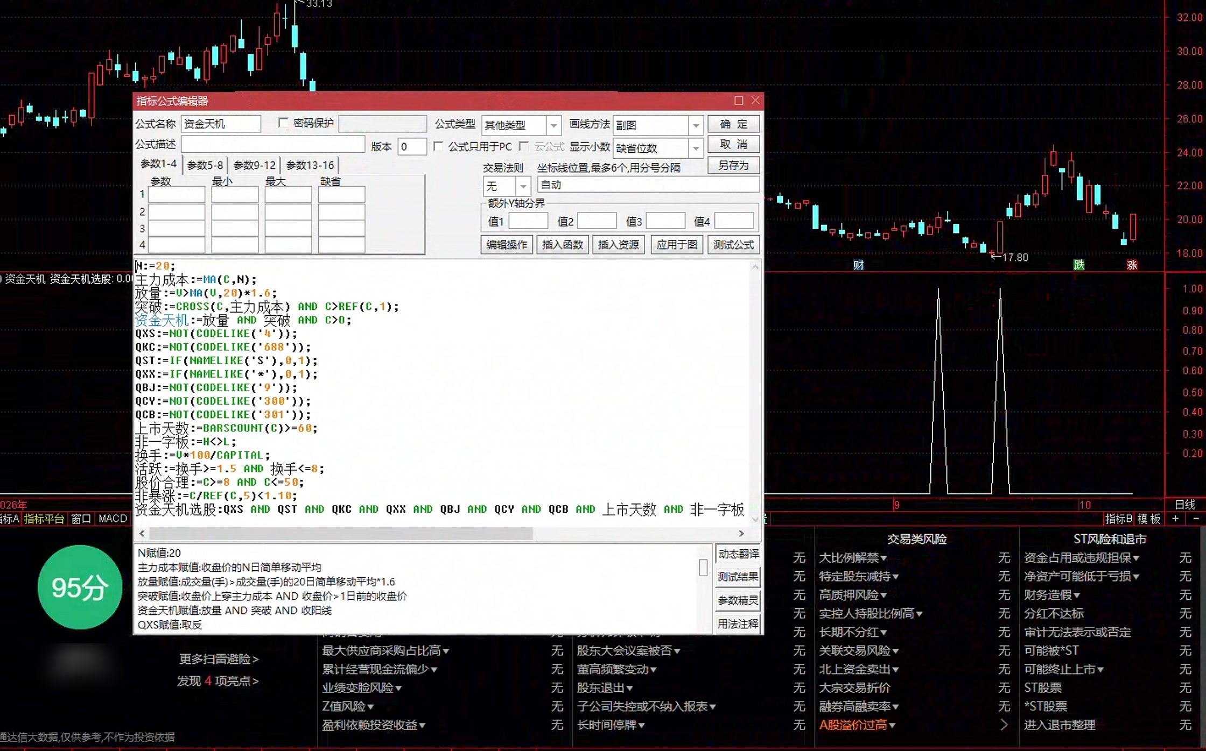Click 坐标线位置 field showing 自动
This screenshot has height=751, width=1206.
click(x=648, y=185)
